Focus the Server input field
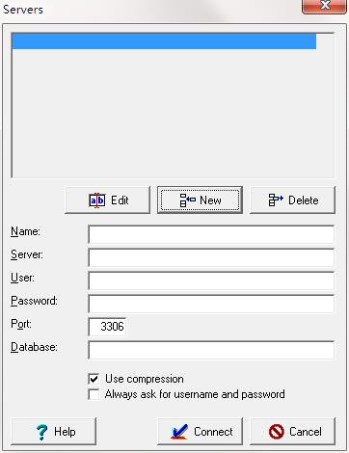The height and width of the screenshot is (453, 349). [x=211, y=257]
